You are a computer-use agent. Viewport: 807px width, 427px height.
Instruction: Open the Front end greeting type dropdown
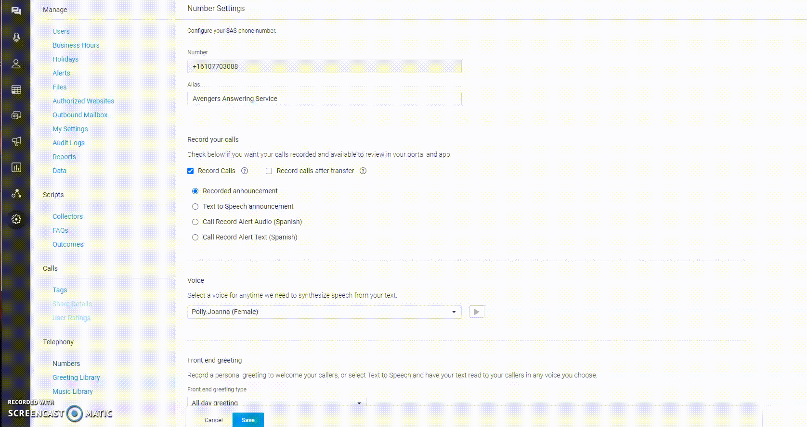click(x=276, y=402)
